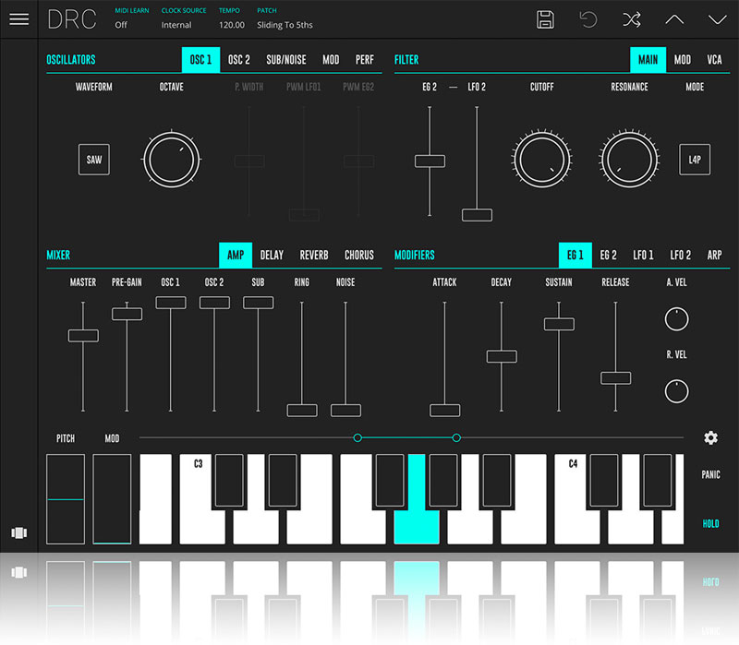Open keyboard settings gear icon
The width and height of the screenshot is (739, 645).
pyautogui.click(x=710, y=438)
